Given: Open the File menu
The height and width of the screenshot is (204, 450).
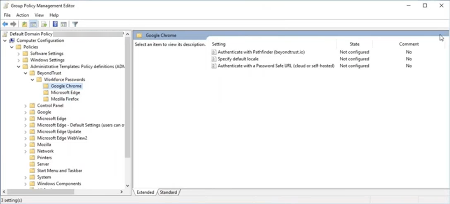Looking at the screenshot, I should tap(7, 15).
